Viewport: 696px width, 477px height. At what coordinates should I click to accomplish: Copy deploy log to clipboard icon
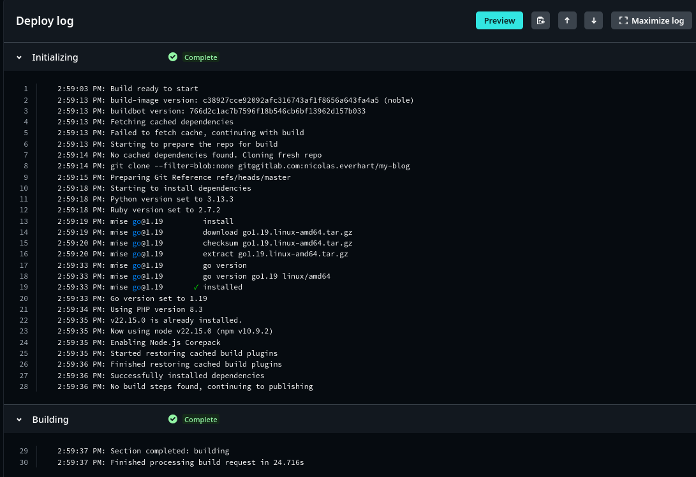pyautogui.click(x=540, y=20)
